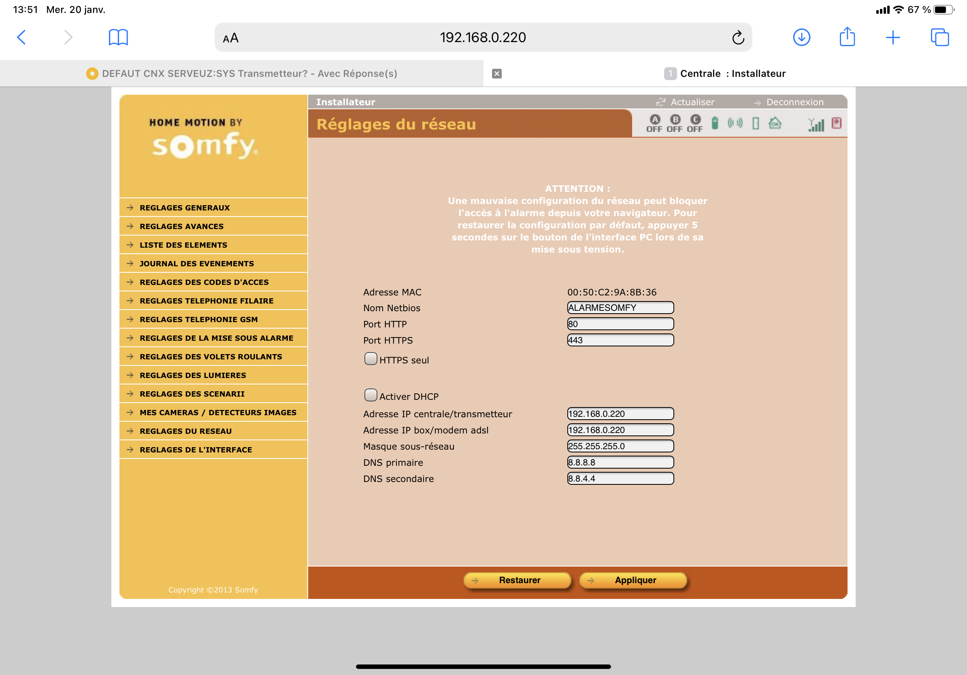This screenshot has height=675, width=967.
Task: Open REGLAGES TELEPHONIE GSM menu
Action: (x=198, y=319)
